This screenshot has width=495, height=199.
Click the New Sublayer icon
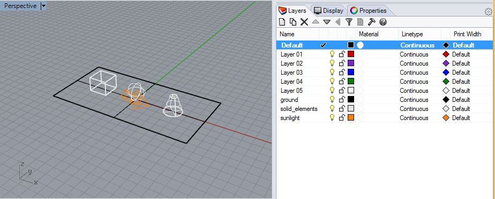[293, 22]
